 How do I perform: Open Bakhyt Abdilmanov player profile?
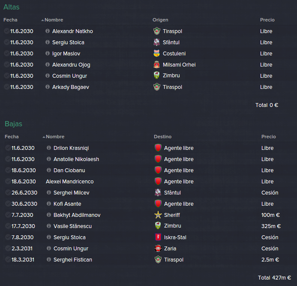(77, 215)
